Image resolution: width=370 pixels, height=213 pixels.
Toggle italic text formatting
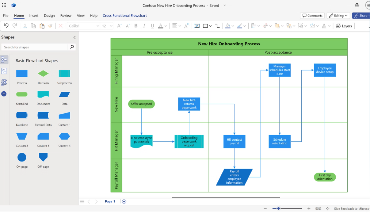tap(144, 26)
